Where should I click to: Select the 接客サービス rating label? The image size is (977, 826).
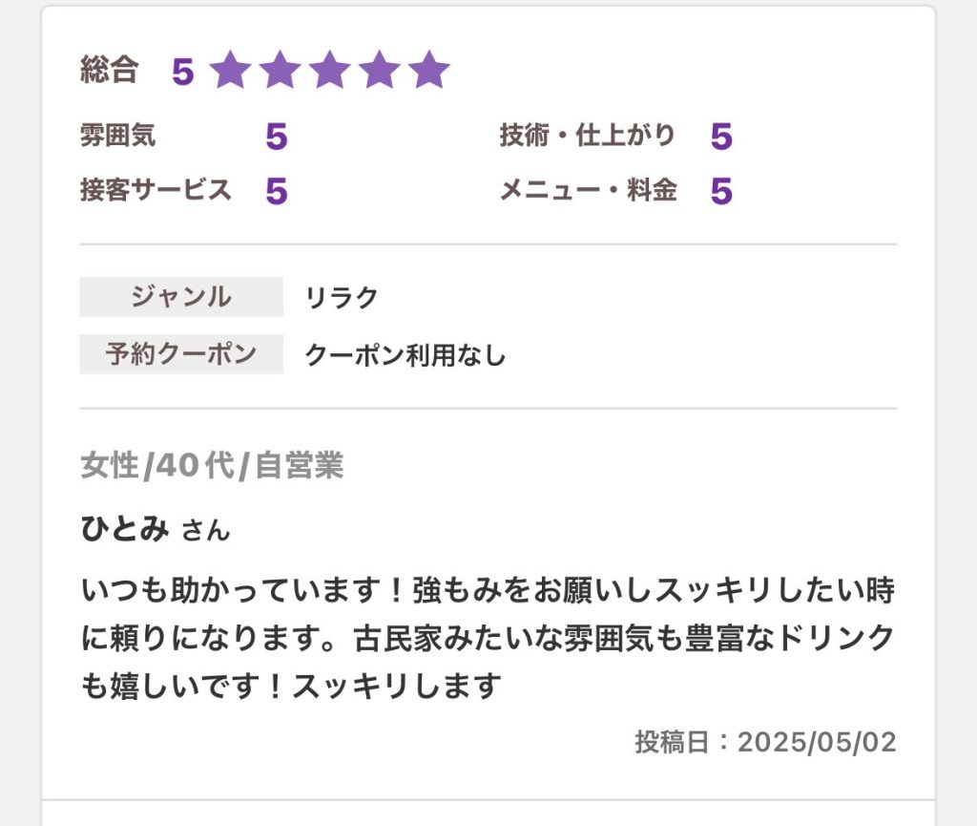pos(156,189)
